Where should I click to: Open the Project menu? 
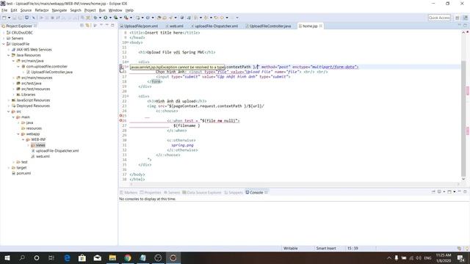(x=90, y=10)
